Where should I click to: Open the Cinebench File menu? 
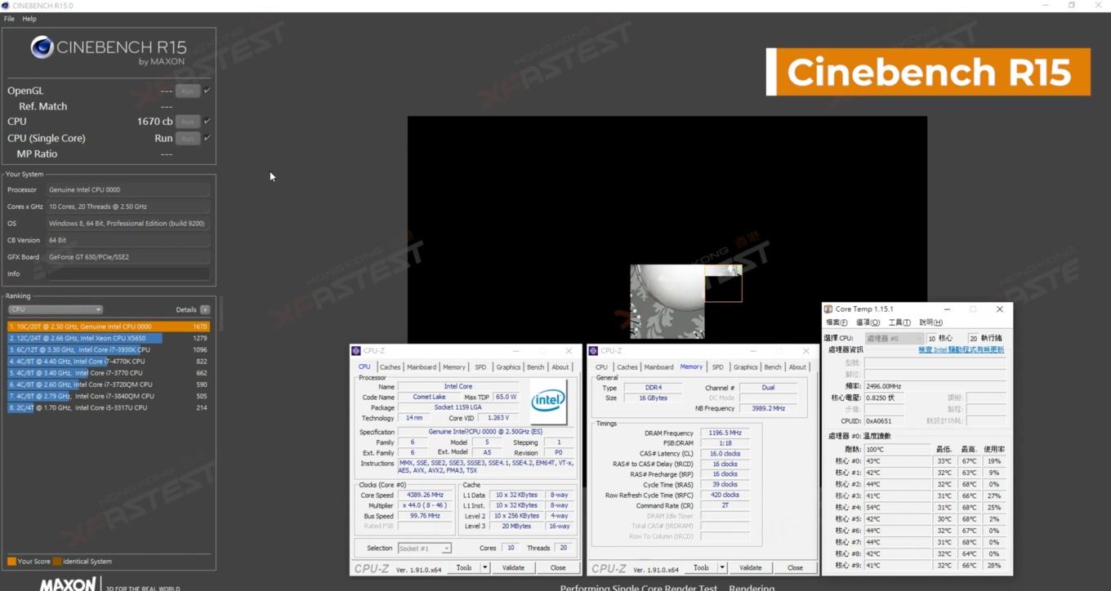[x=9, y=19]
